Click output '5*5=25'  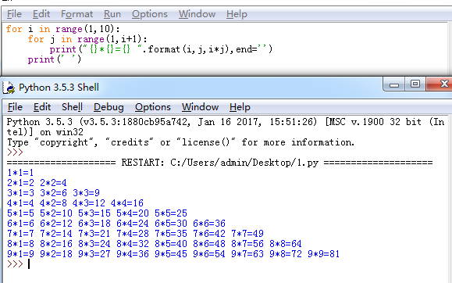171,213
